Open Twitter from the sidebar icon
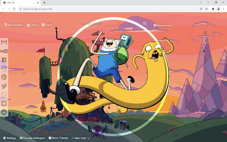 [x=4, y=86]
